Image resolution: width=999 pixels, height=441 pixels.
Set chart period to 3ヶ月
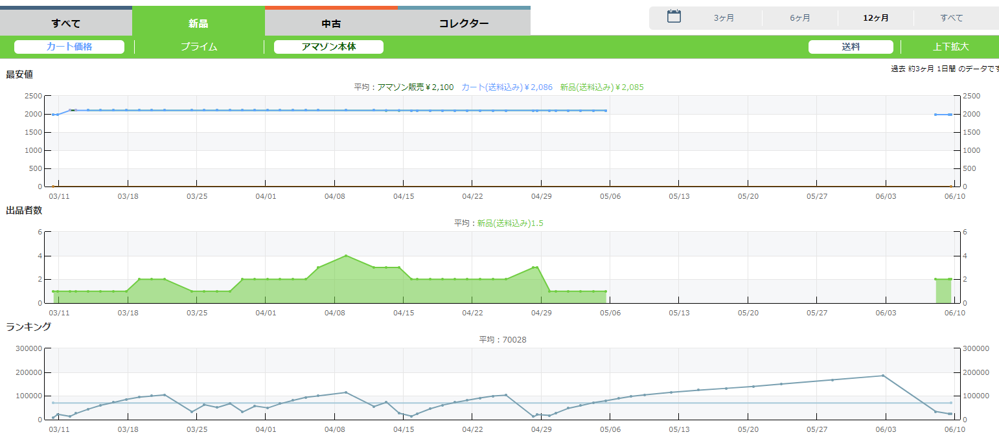coord(724,18)
